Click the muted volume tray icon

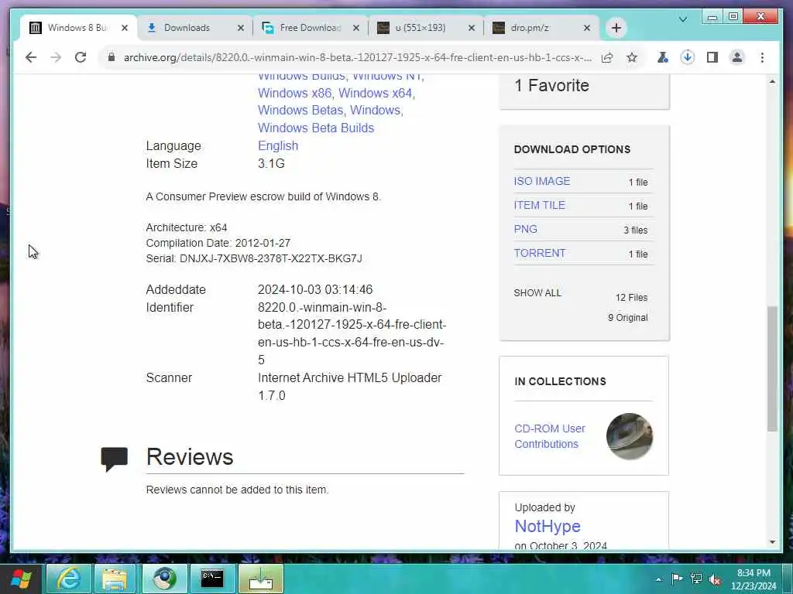point(715,579)
